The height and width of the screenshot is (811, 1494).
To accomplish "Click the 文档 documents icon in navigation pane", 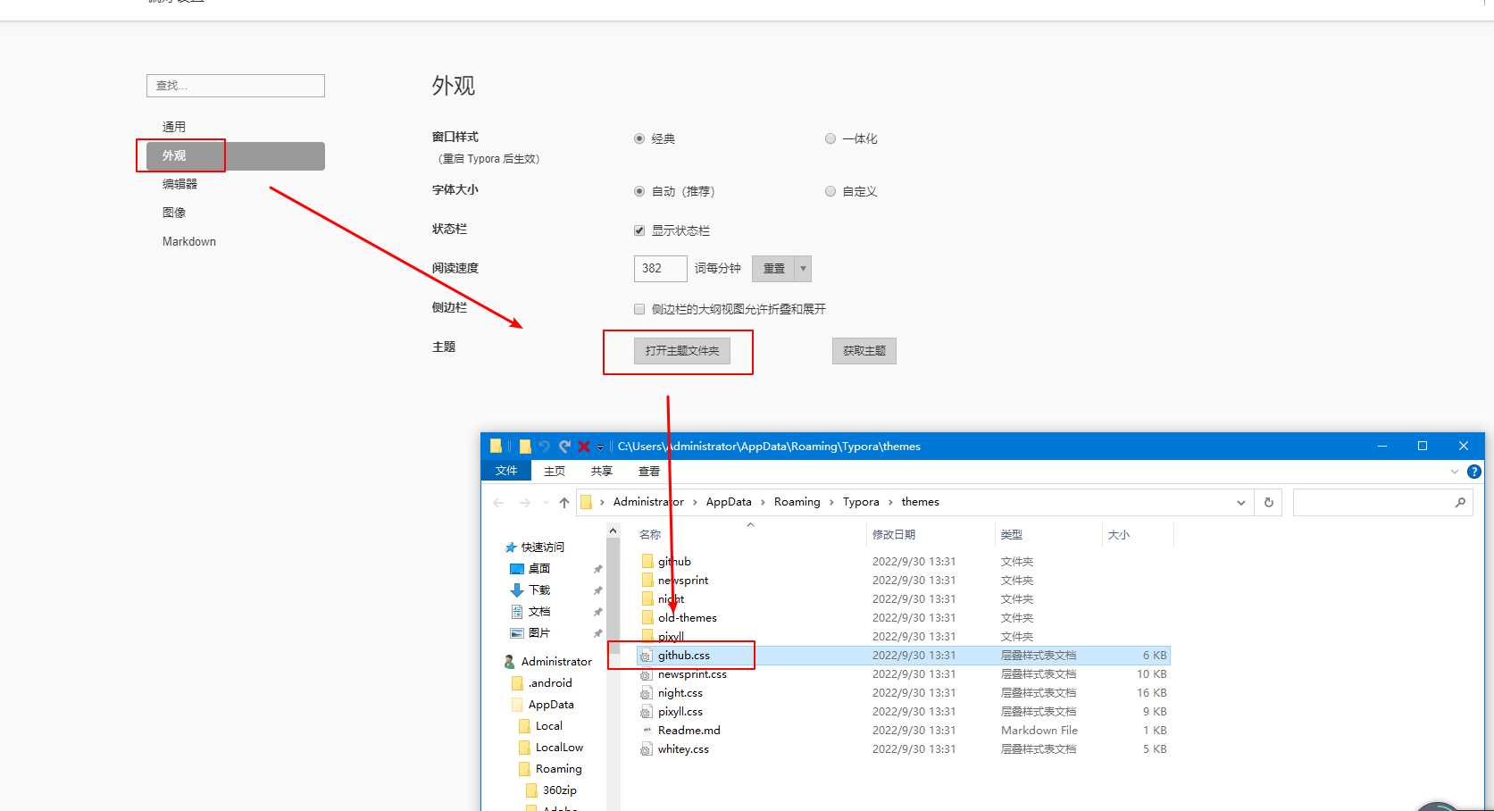I will (x=517, y=612).
